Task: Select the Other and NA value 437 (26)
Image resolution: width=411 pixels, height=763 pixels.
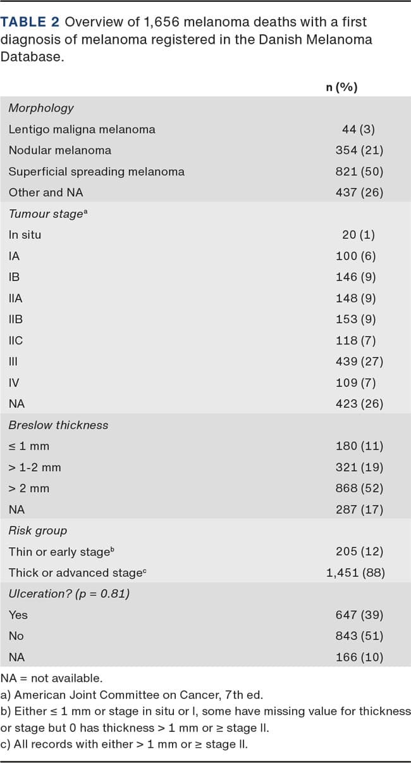Action: [x=359, y=192]
